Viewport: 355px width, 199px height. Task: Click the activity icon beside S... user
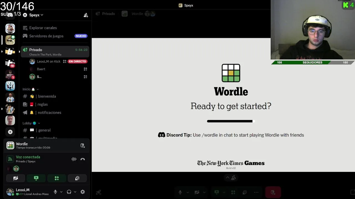(x=85, y=77)
